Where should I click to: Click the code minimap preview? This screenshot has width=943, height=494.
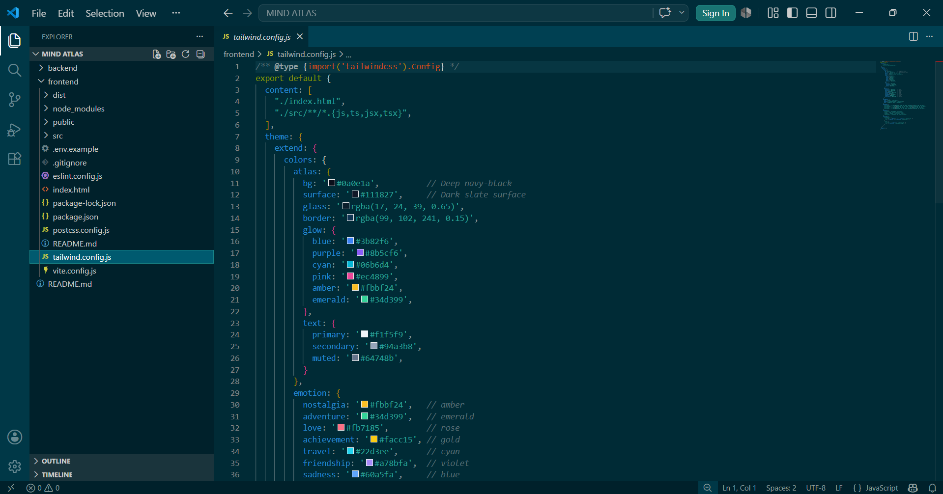904,95
